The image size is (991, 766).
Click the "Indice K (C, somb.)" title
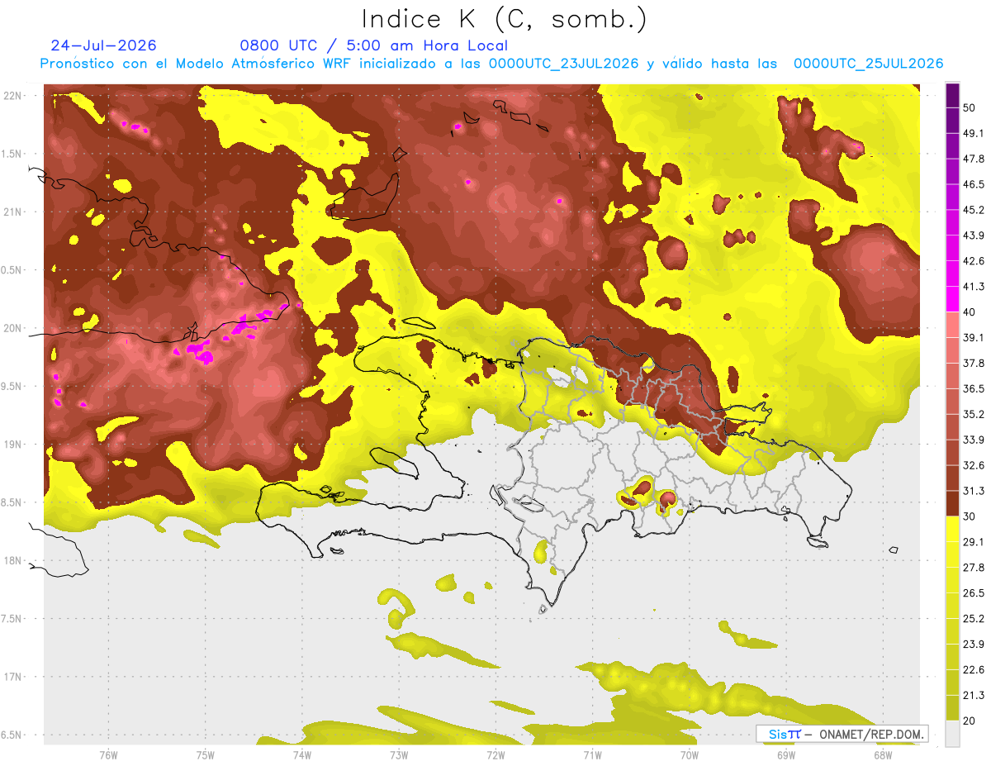pyautogui.click(x=504, y=20)
